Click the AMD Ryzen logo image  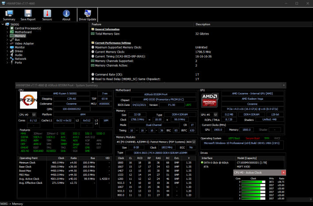point(29,101)
